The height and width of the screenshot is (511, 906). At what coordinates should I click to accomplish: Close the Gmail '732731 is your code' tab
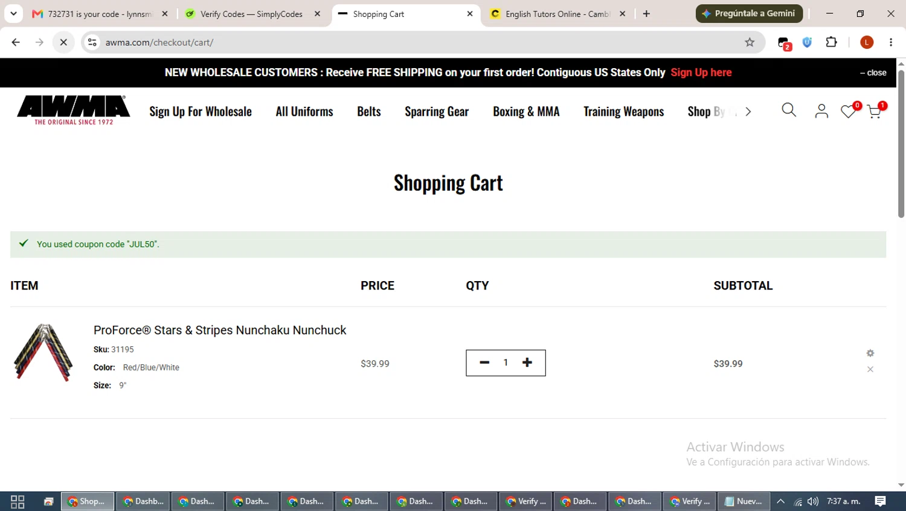[165, 14]
